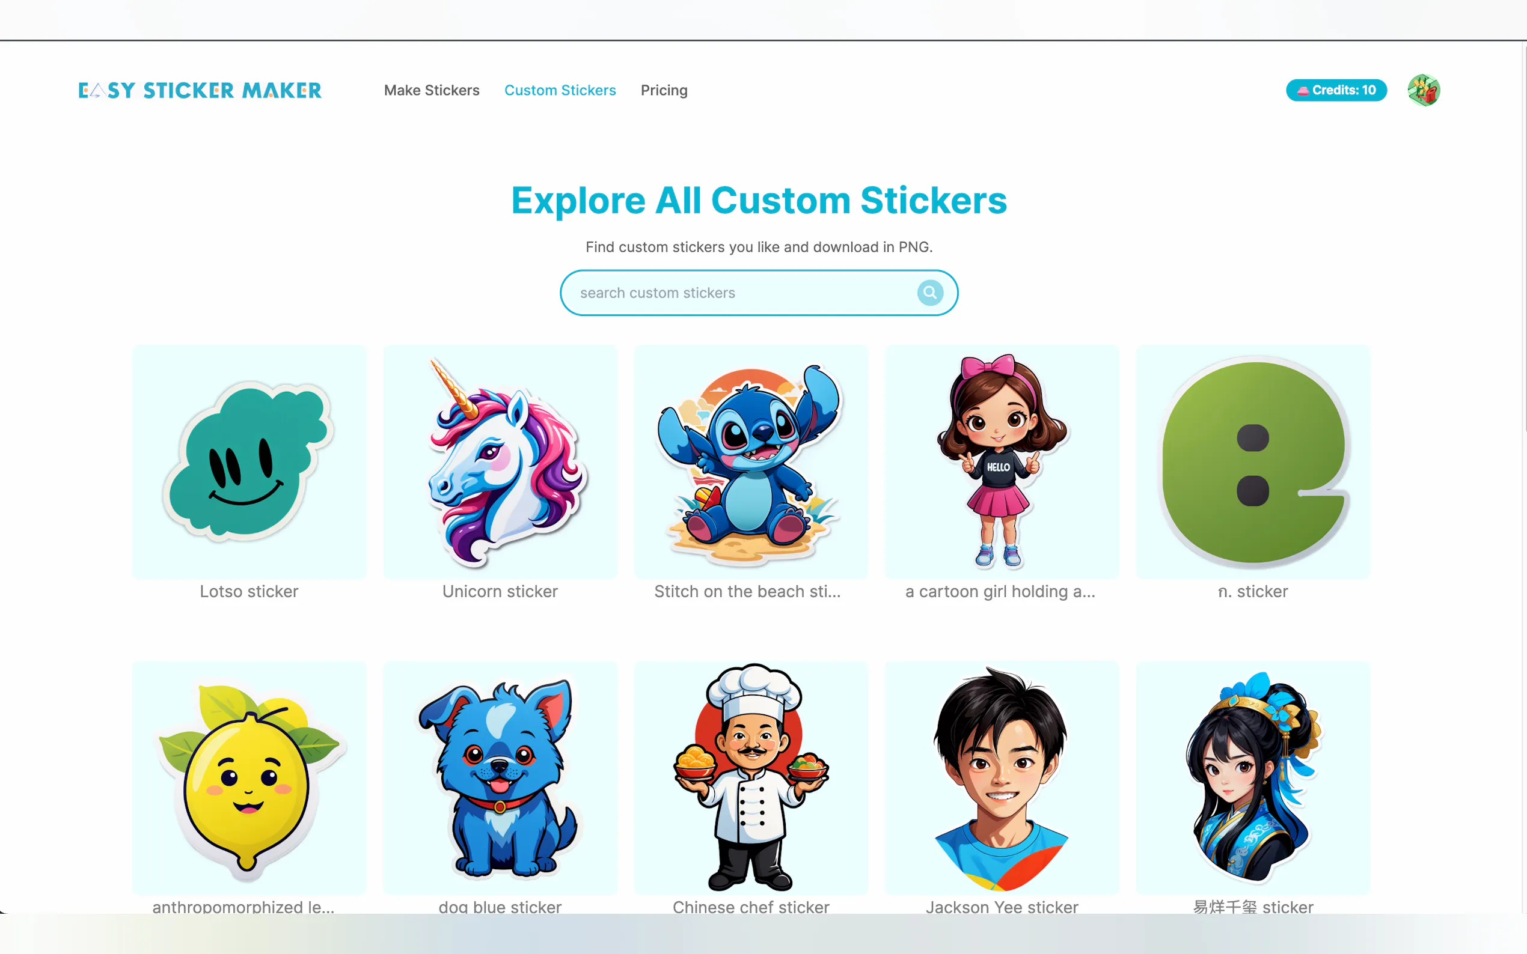Screen dimensions: 1527x954
Task: Open the green ก. sticker thumbnail
Action: click(x=1253, y=462)
